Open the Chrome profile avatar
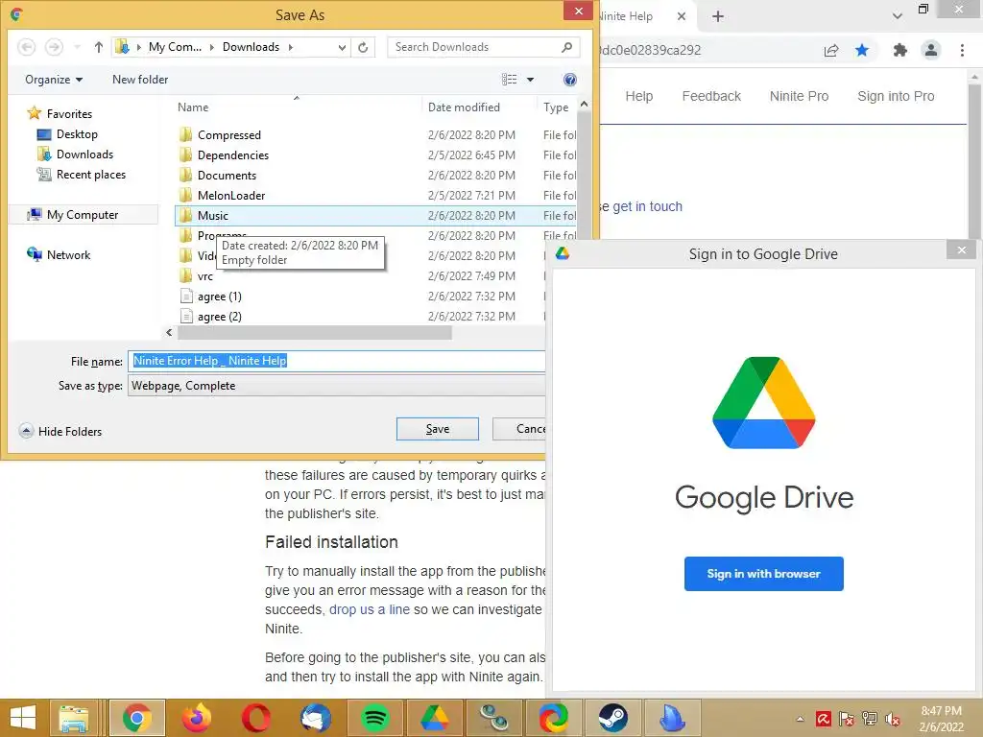 pyautogui.click(x=931, y=50)
